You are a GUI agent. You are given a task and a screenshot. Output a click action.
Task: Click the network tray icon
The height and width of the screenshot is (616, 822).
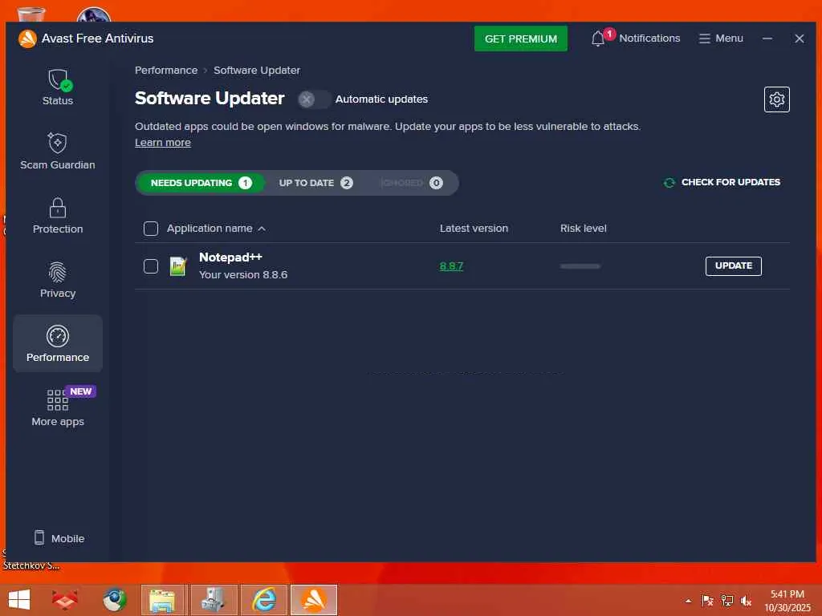click(726, 601)
